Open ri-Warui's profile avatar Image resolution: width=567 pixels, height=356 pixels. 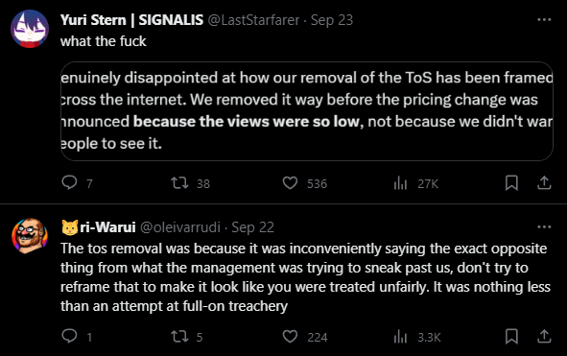tap(30, 236)
